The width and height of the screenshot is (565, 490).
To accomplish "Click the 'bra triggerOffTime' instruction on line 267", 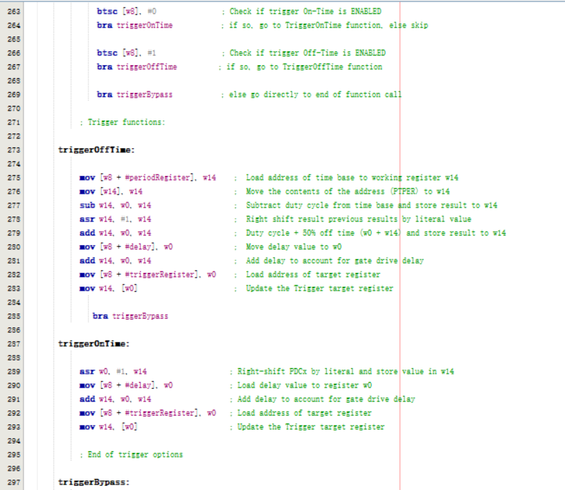I will pos(136,67).
